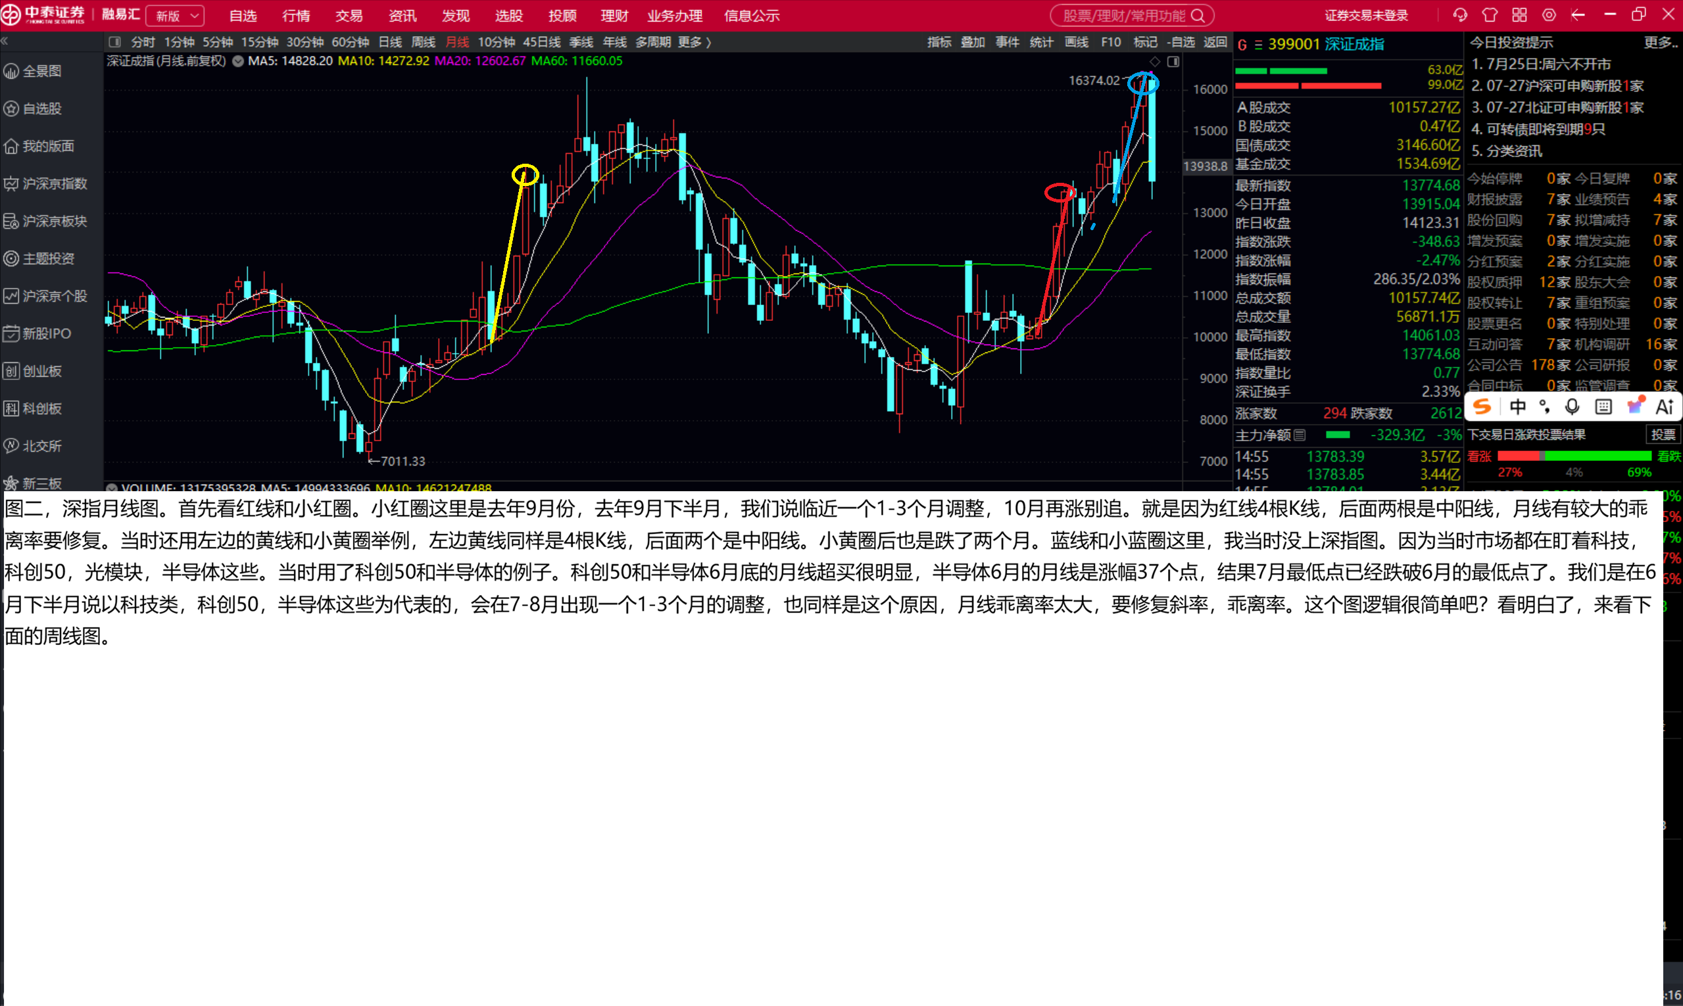Click the 投票 vote button
1683x1006 pixels.
(1663, 435)
